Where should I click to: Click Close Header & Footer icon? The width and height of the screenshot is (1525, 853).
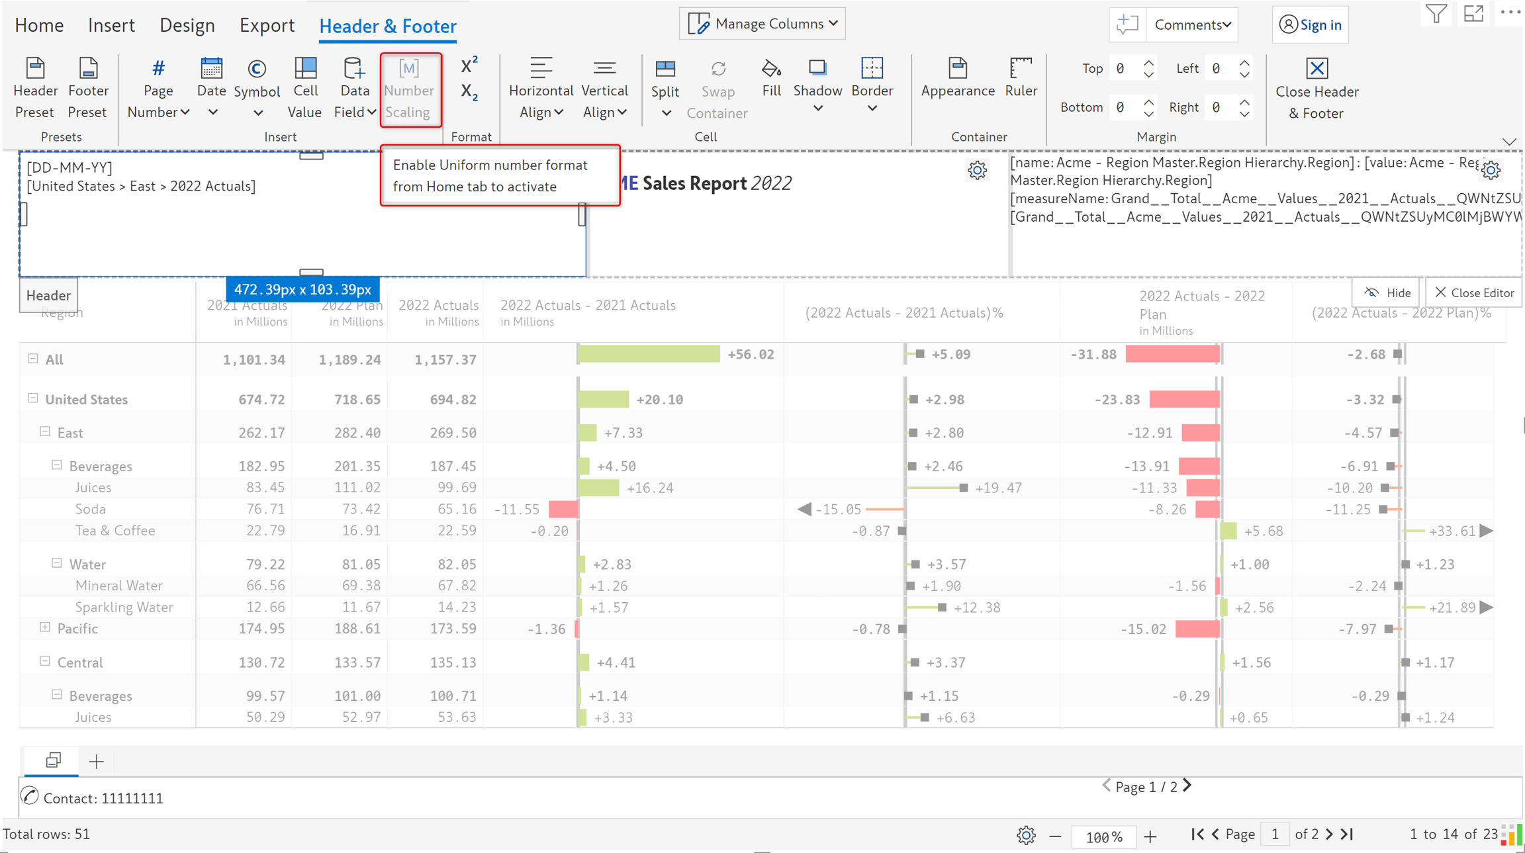(1317, 69)
